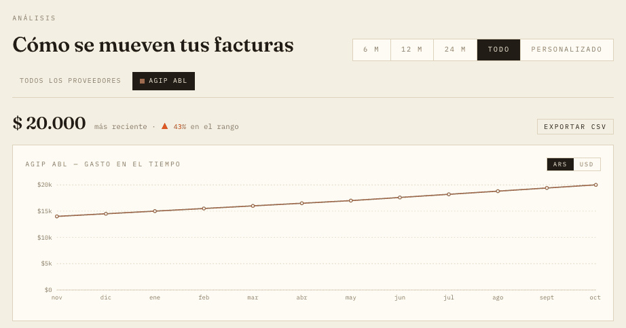
Task: Click the nov data point on chart
Action: point(56,217)
